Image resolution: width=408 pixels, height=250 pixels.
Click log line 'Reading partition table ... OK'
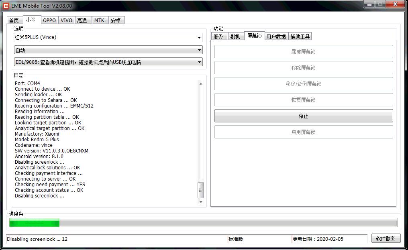click(47, 117)
